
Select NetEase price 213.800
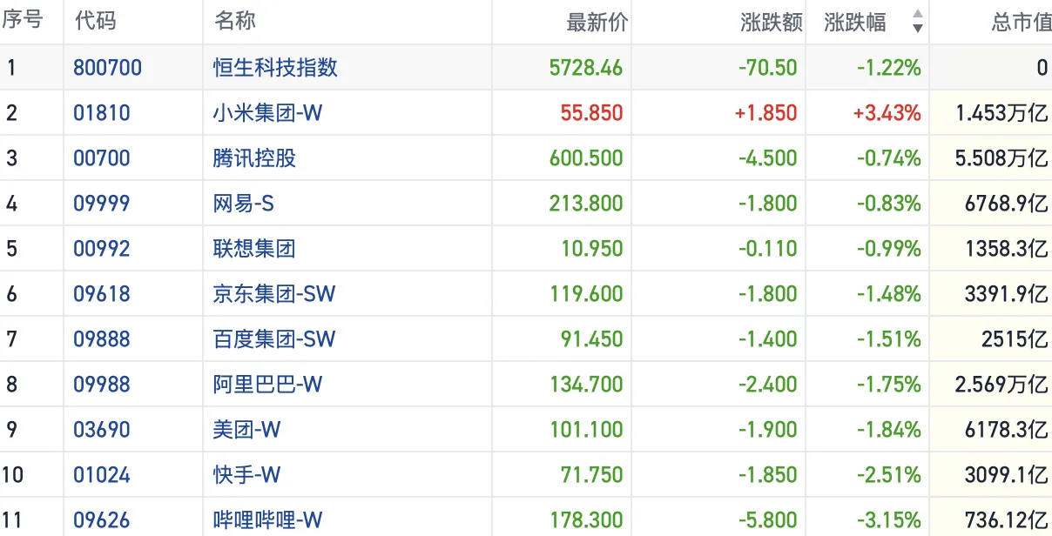586,204
